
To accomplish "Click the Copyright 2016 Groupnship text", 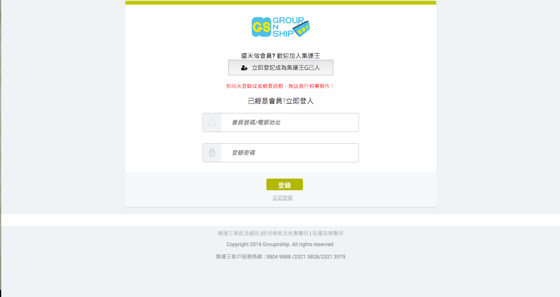I will pyautogui.click(x=280, y=245).
